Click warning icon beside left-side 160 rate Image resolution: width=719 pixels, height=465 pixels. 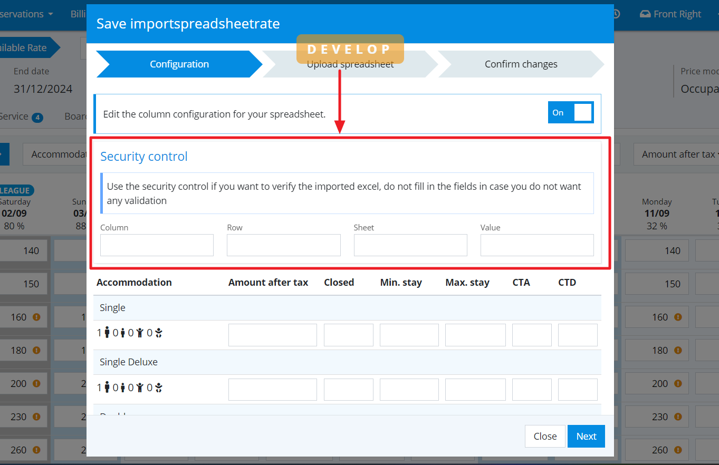point(36,317)
